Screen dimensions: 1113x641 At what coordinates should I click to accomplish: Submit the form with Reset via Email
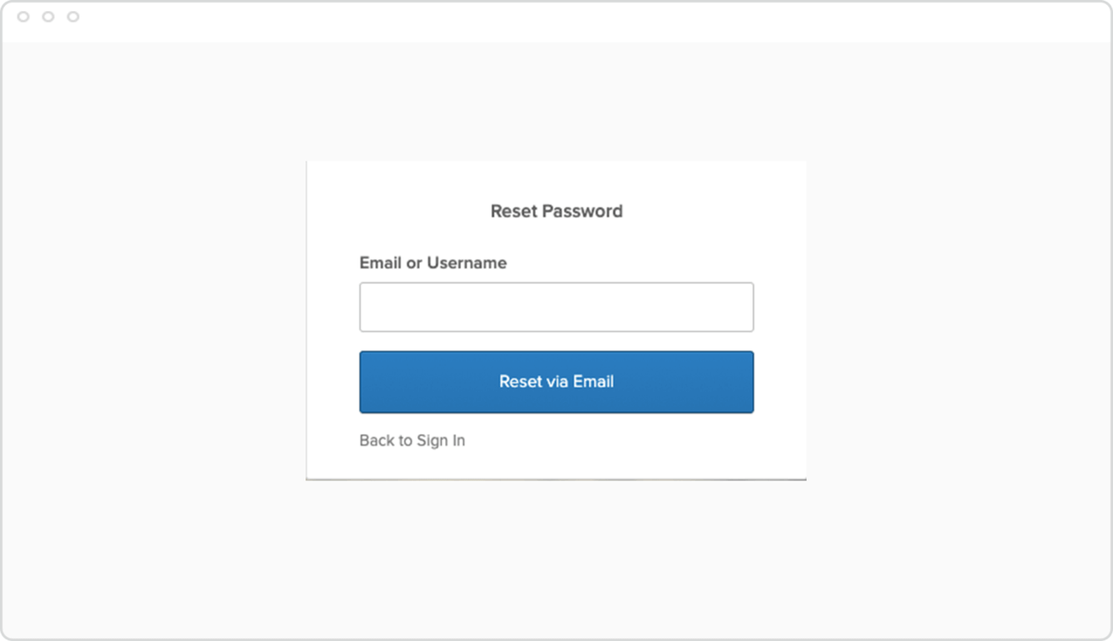click(556, 382)
